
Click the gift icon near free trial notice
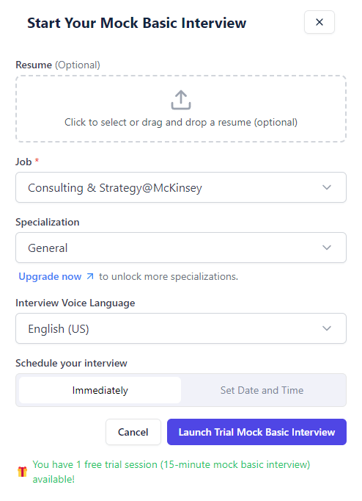pos(22,472)
